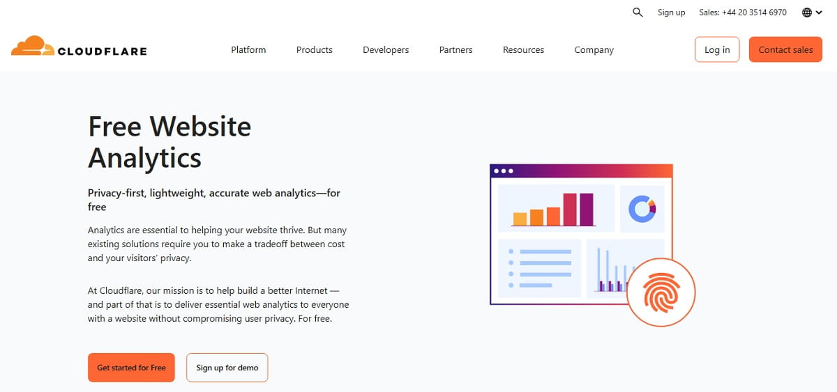The height and width of the screenshot is (392, 837).
Task: Open the Developers menu
Action: [x=386, y=50]
